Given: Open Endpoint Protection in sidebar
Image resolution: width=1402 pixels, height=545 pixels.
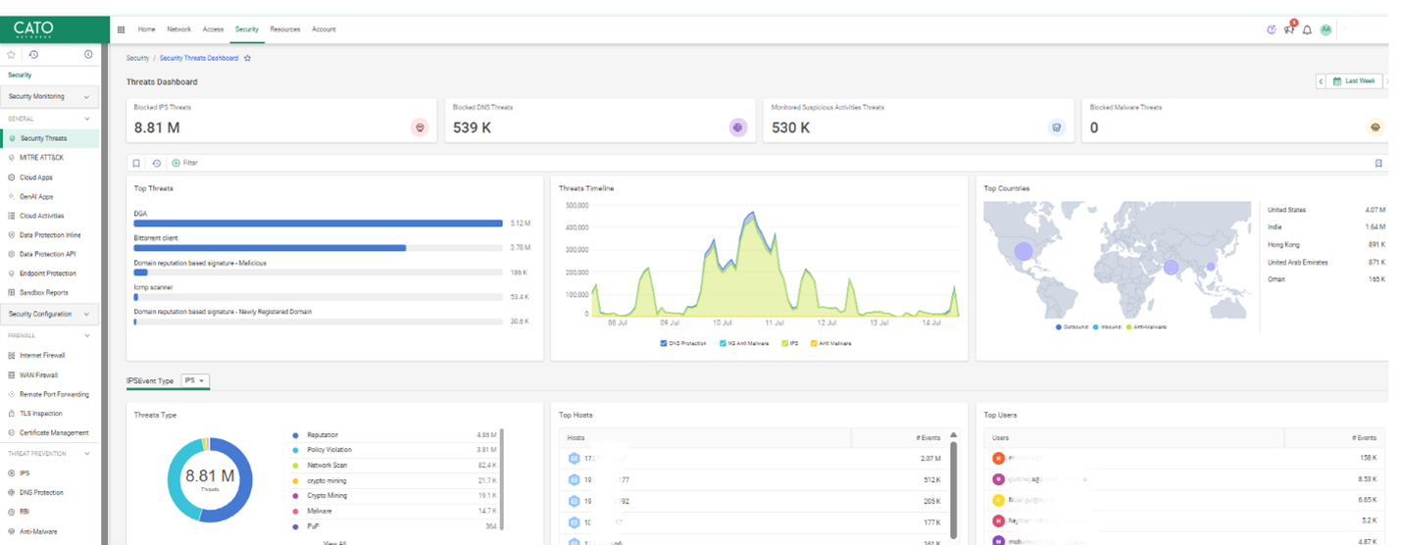Looking at the screenshot, I should 48,273.
